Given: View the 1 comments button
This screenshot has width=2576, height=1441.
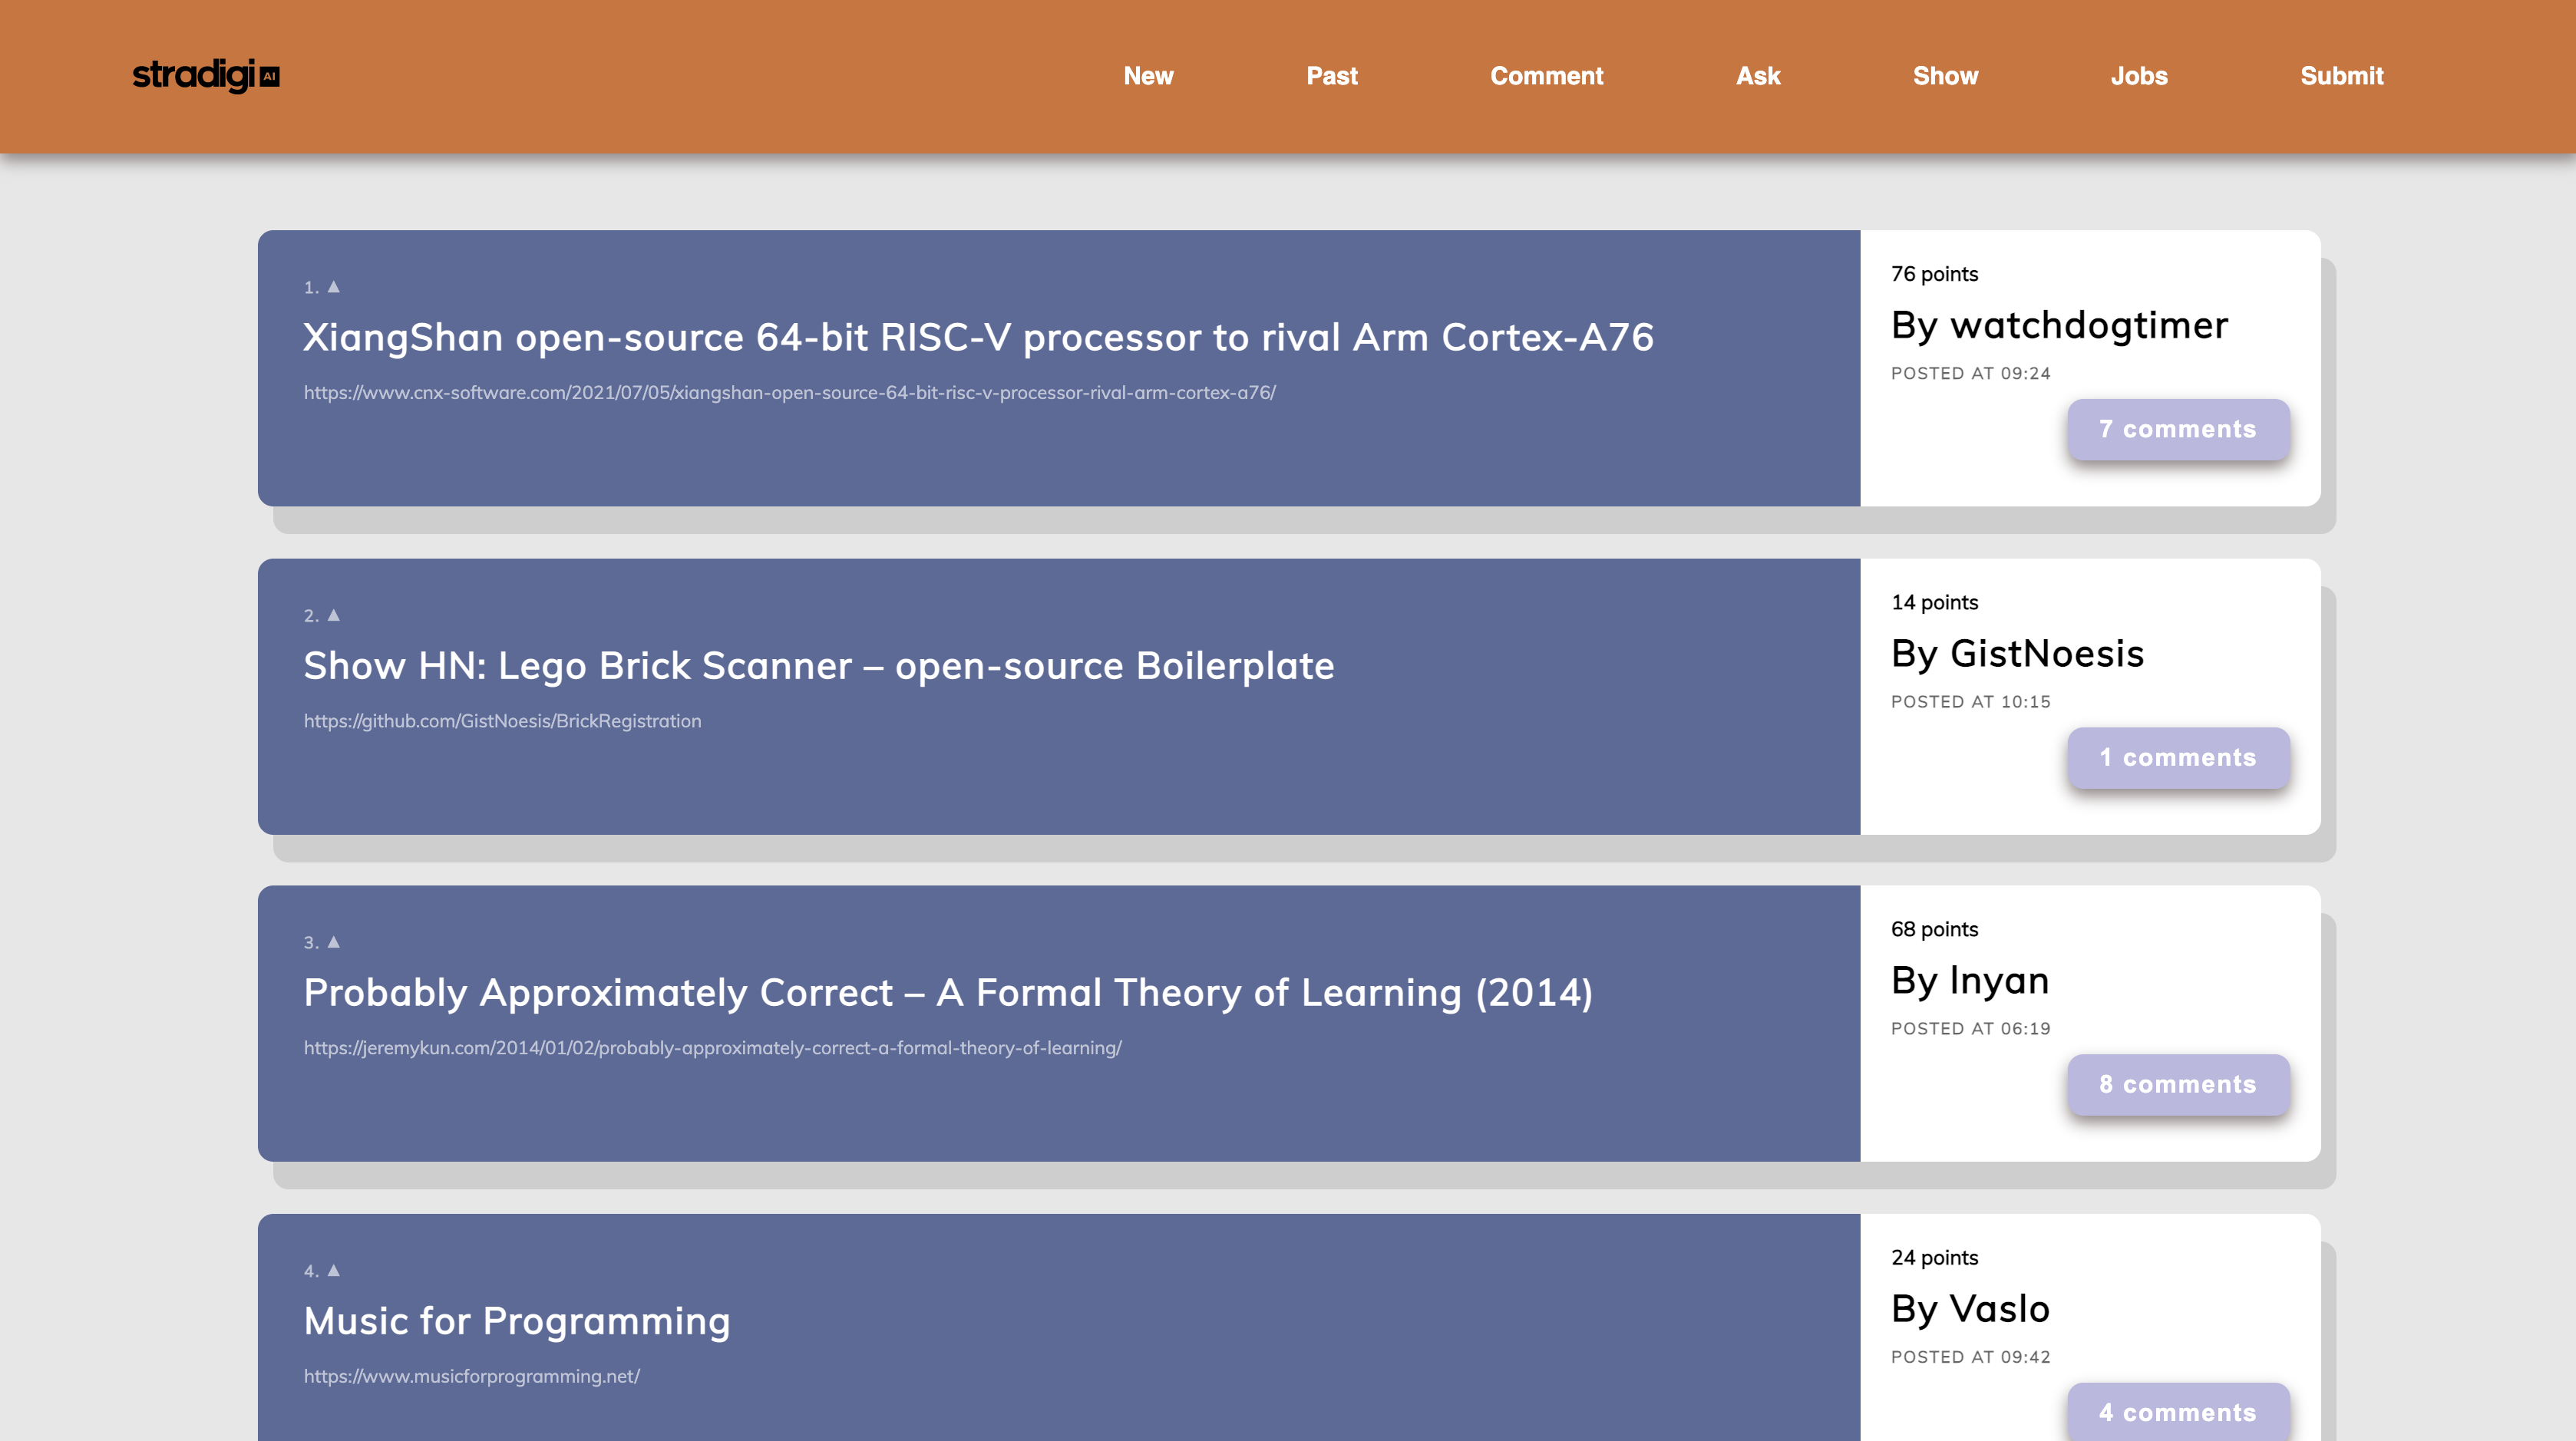Looking at the screenshot, I should [x=2177, y=757].
